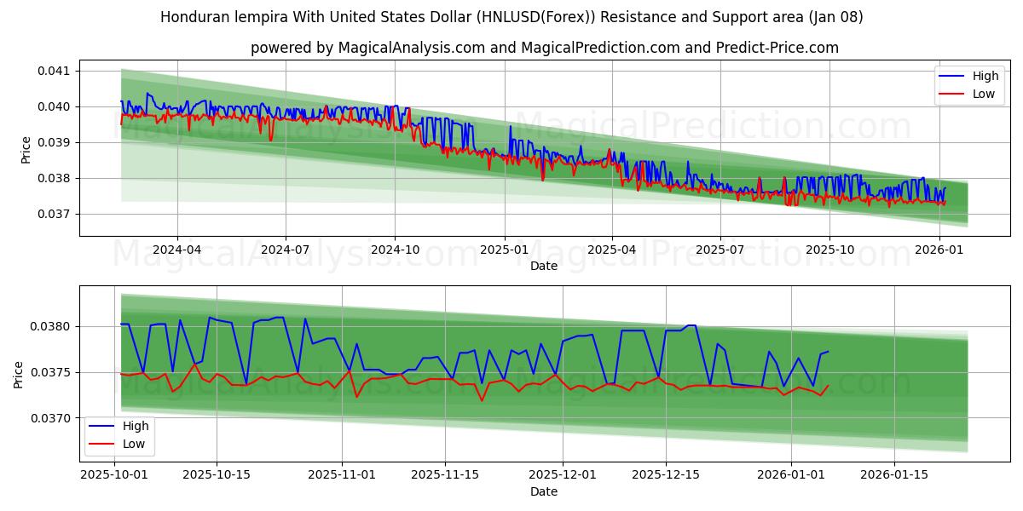
Task: Toggle the High series in the bottom legend
Action: pos(136,425)
